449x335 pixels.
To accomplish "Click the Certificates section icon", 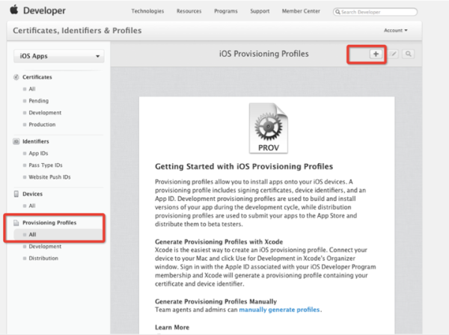I will (x=16, y=77).
